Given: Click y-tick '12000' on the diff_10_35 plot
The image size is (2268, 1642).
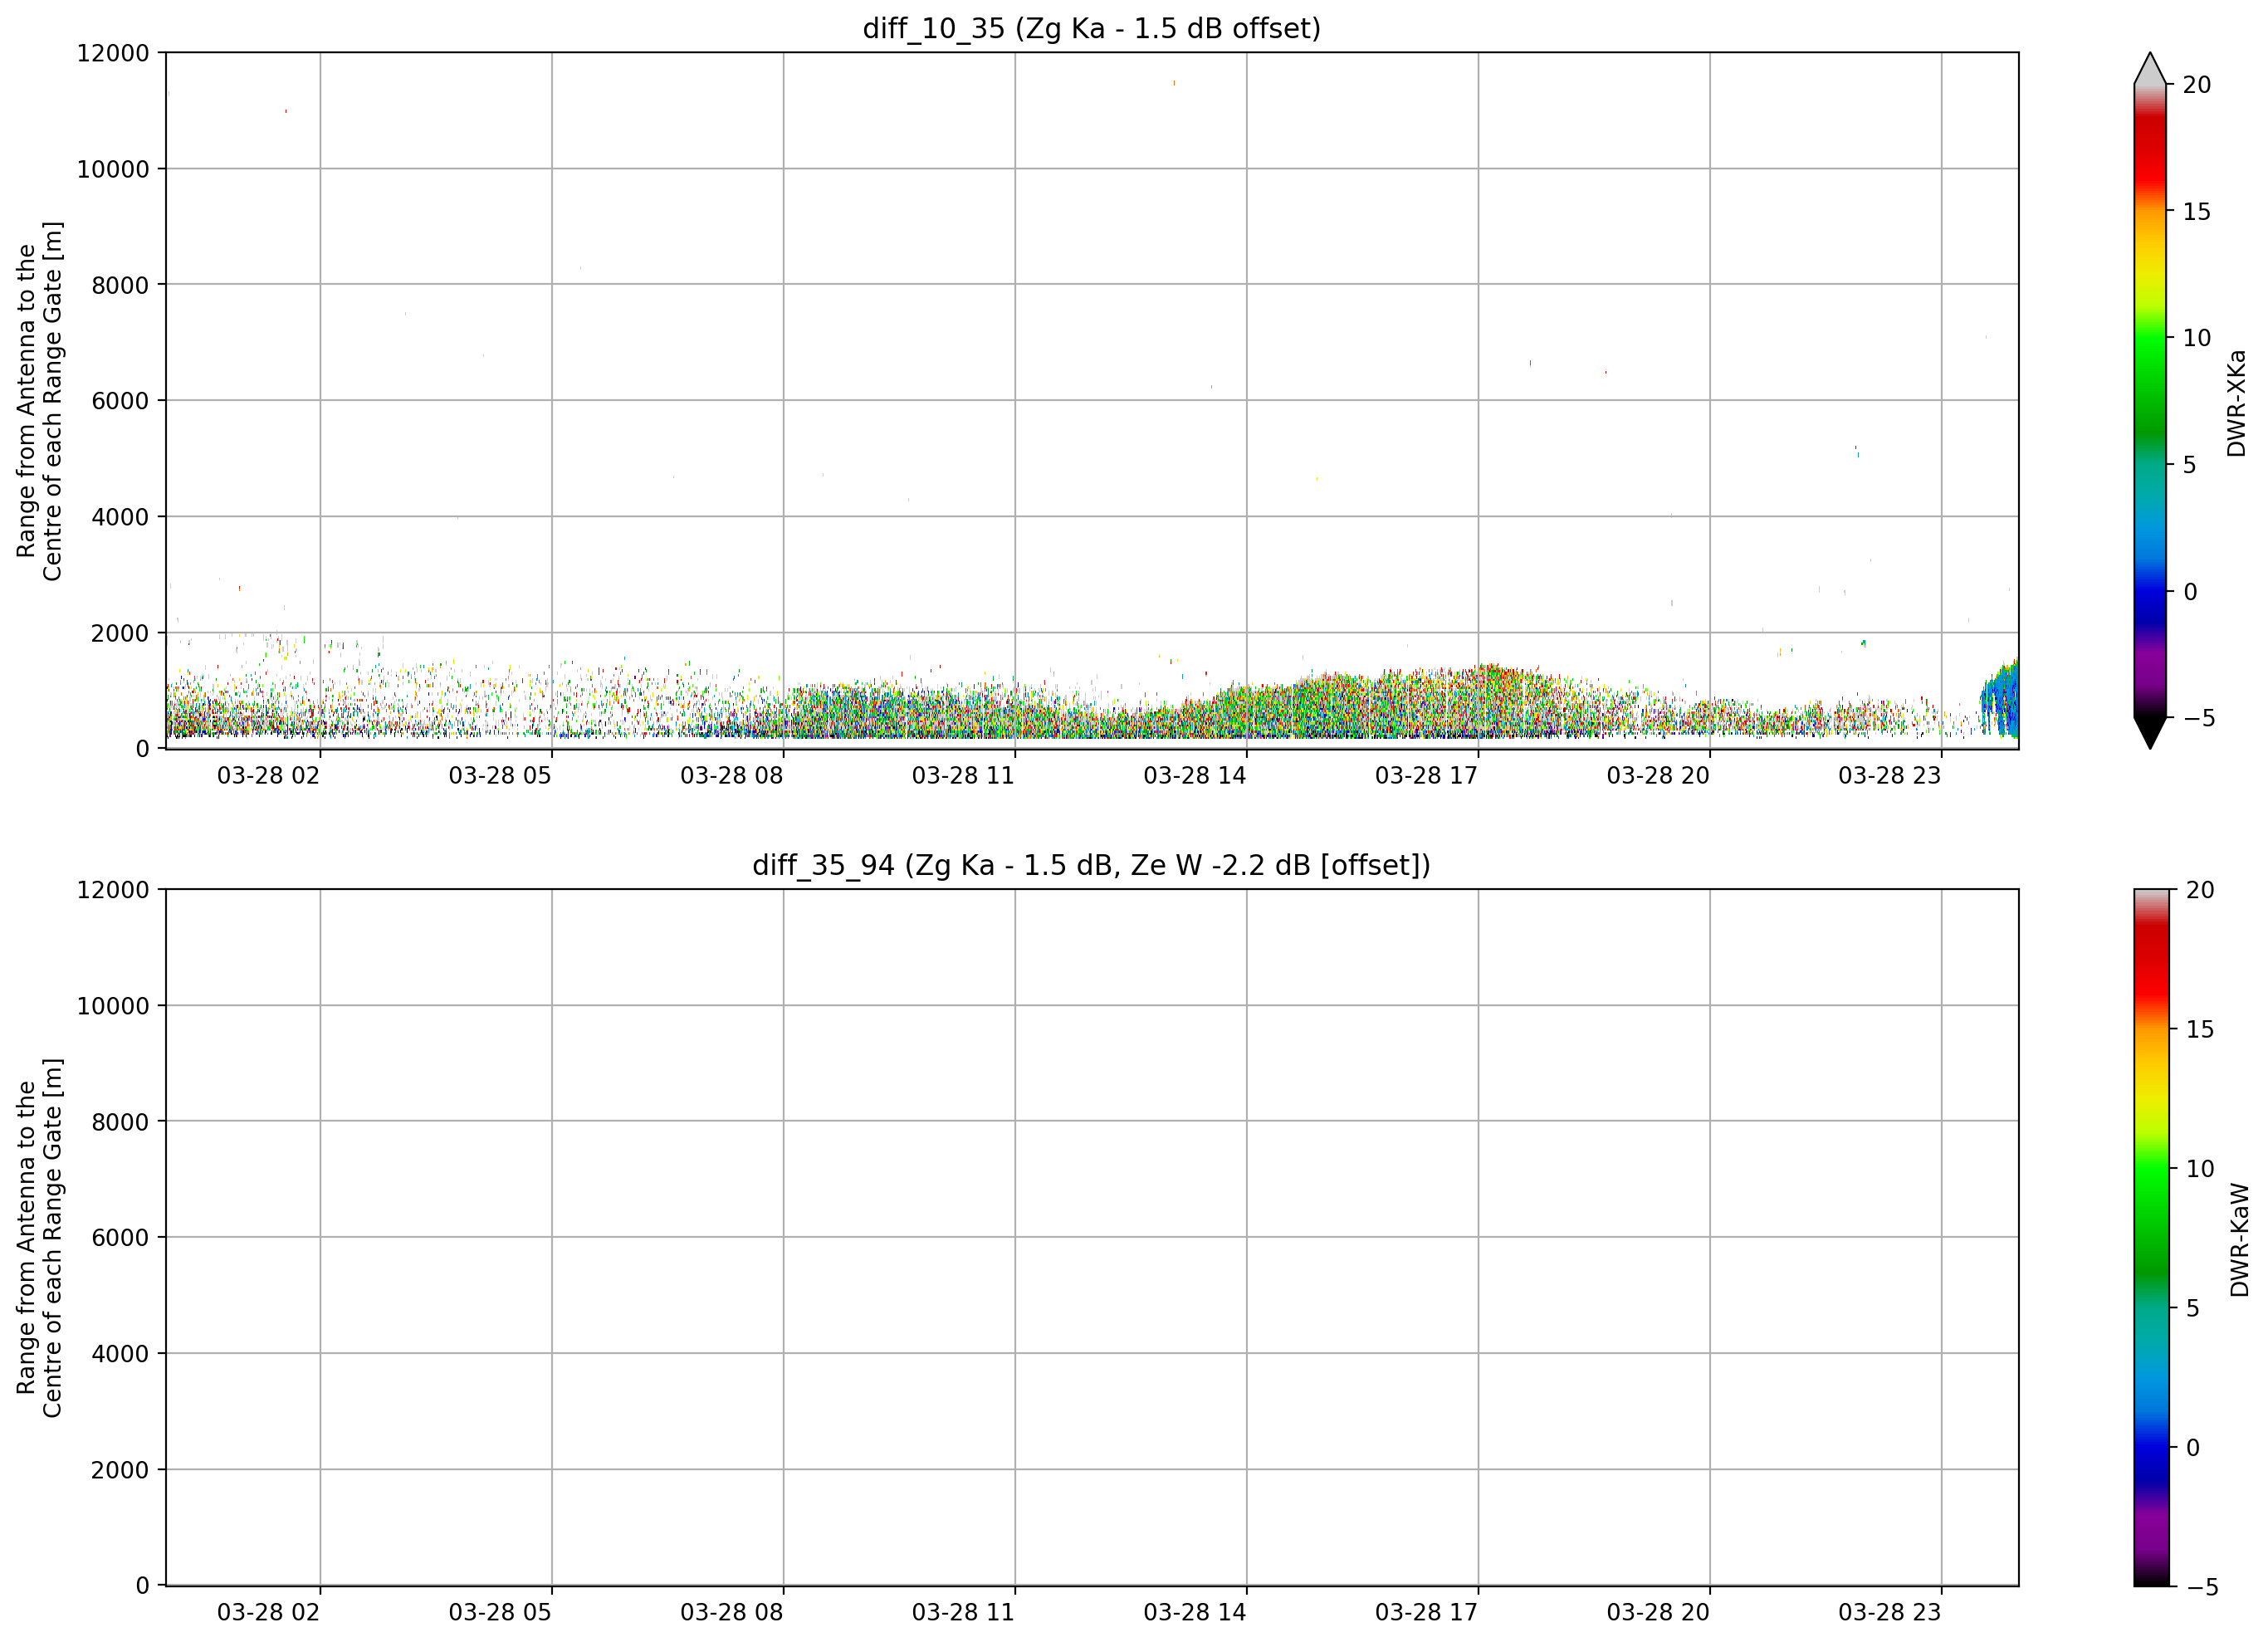Looking at the screenshot, I should pos(113,53).
